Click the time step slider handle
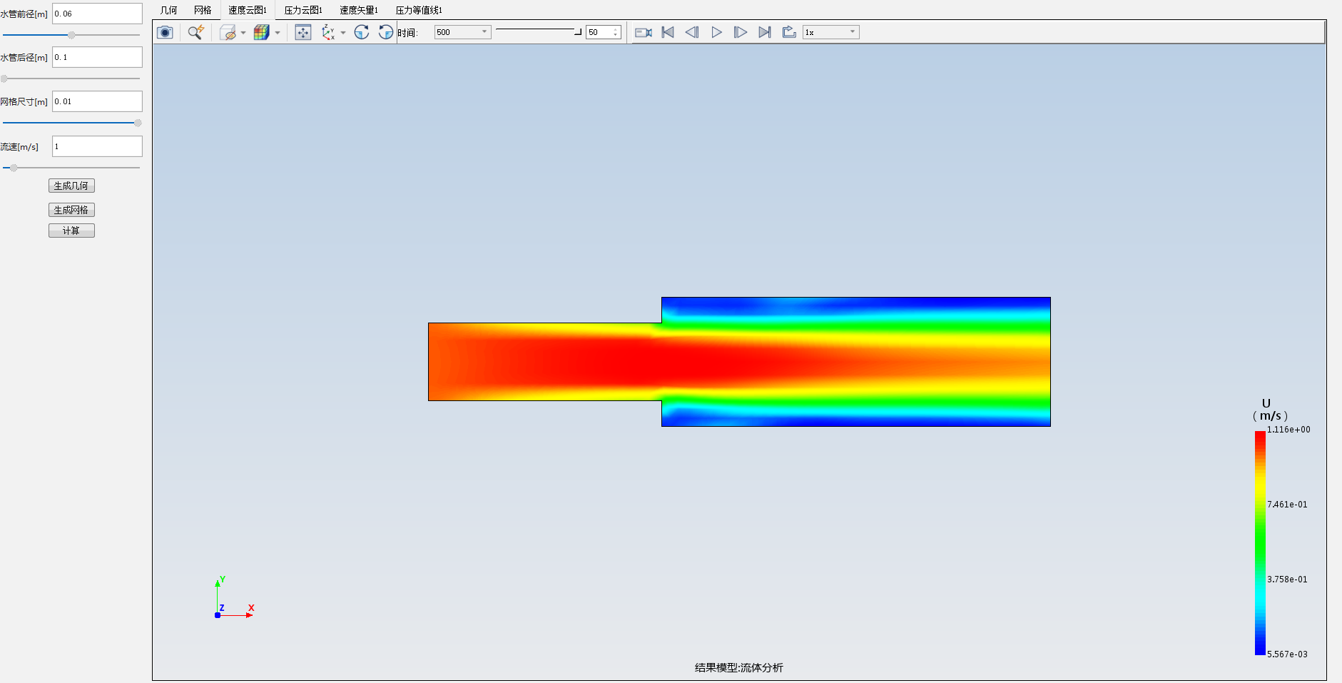This screenshot has width=1342, height=683. pos(578,31)
